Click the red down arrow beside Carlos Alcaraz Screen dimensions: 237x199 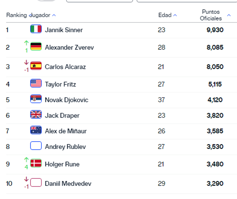[x=26, y=62]
